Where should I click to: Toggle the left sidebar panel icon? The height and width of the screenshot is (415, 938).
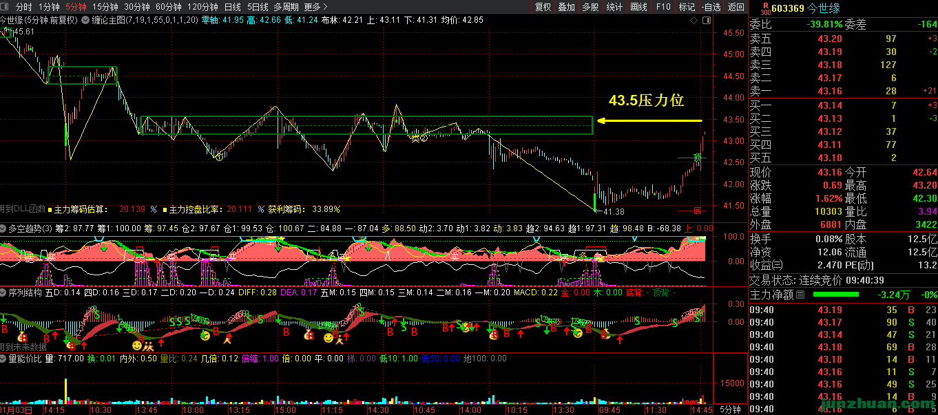5,7
